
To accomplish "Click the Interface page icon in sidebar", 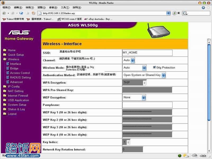I will 8,64.
